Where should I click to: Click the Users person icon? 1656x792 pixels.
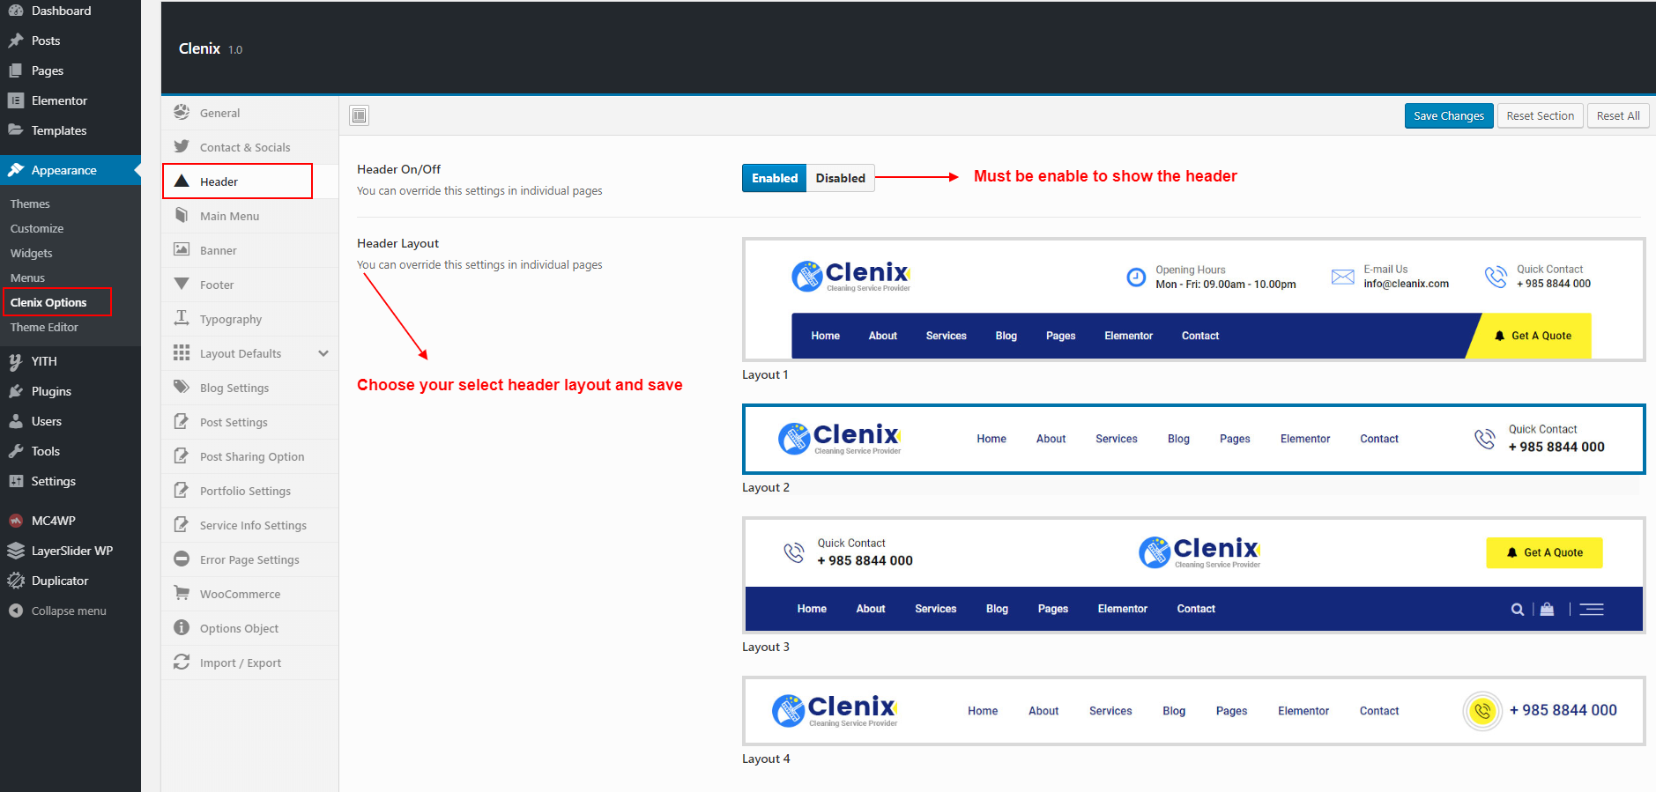pyautogui.click(x=16, y=421)
